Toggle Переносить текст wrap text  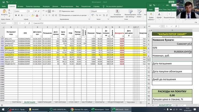(x=67, y=11)
